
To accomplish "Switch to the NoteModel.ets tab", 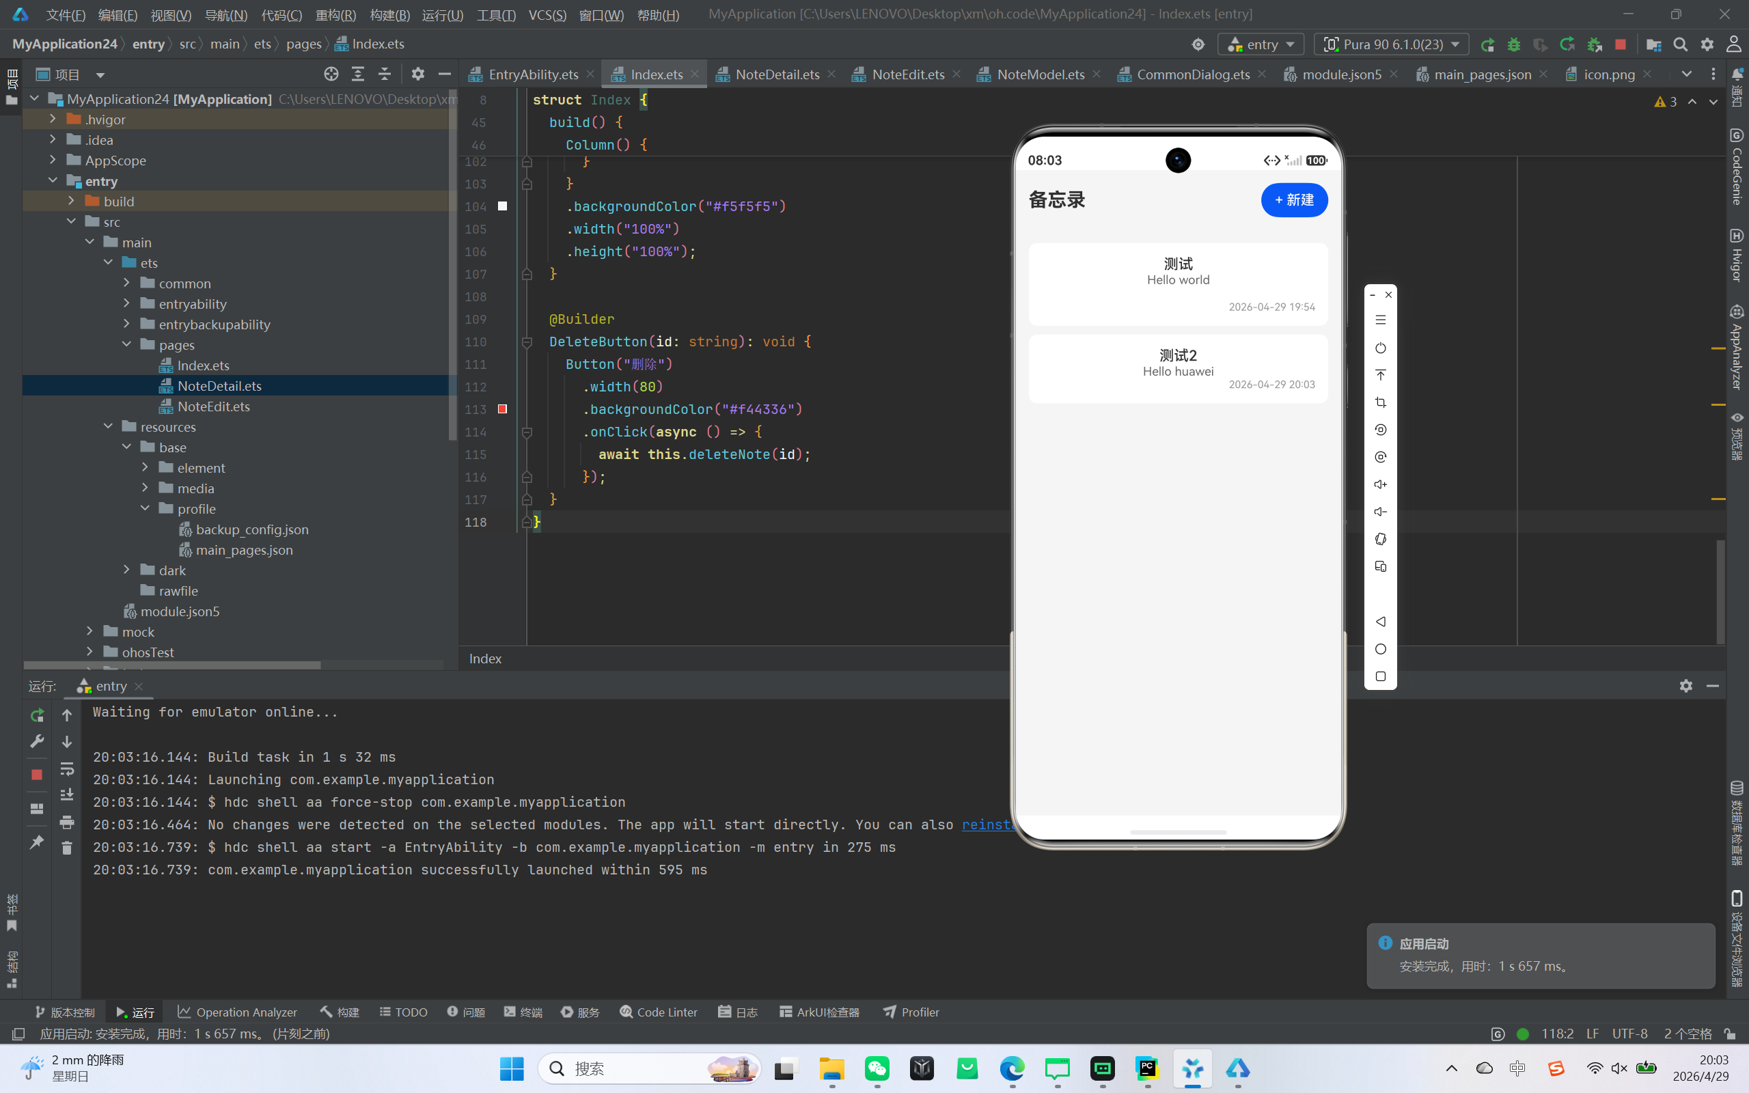I will point(1039,74).
